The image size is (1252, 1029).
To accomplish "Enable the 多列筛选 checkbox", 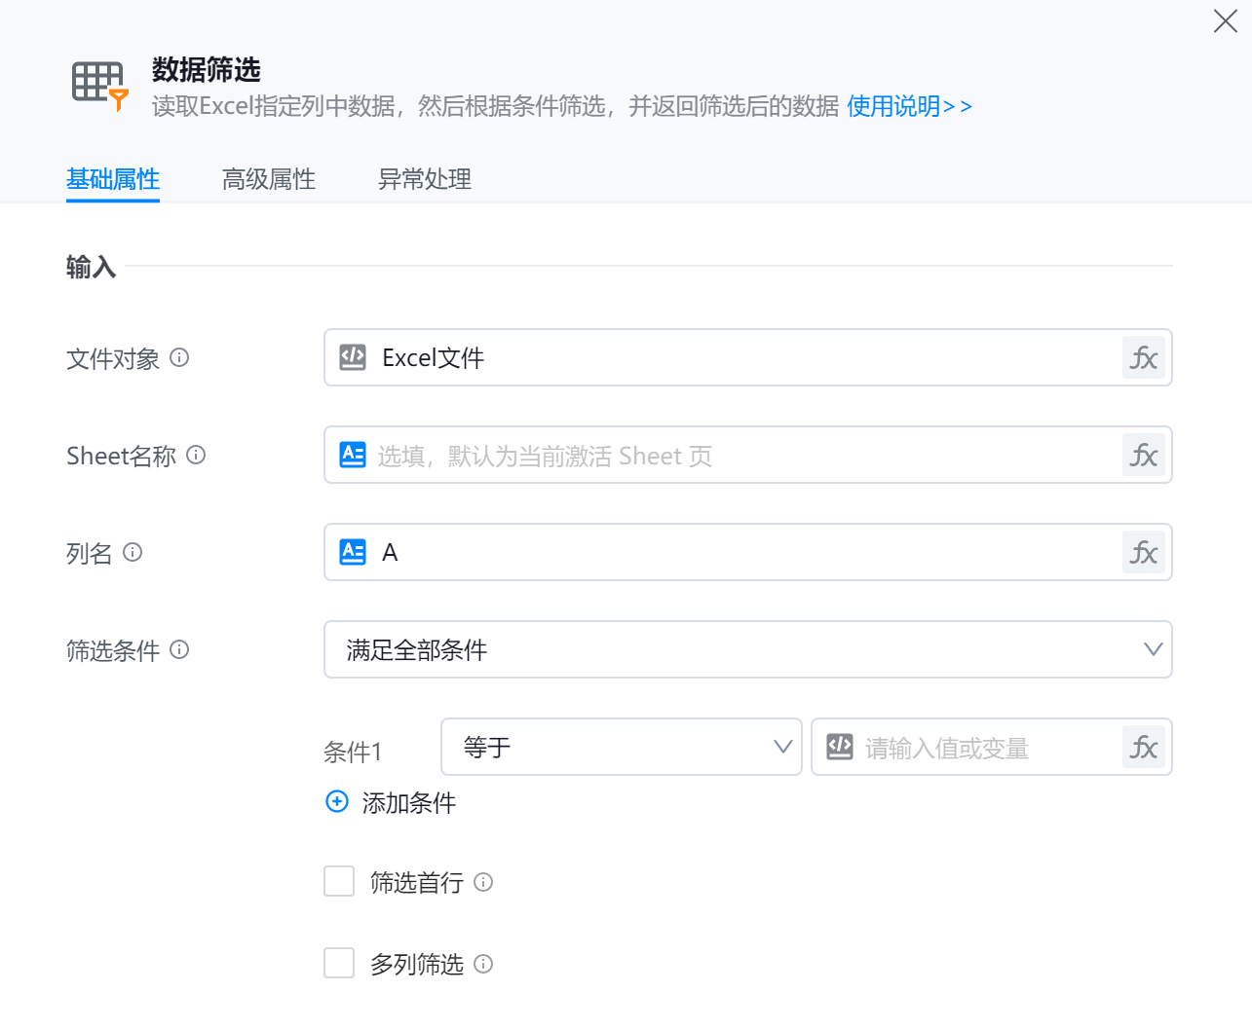I will coord(339,964).
